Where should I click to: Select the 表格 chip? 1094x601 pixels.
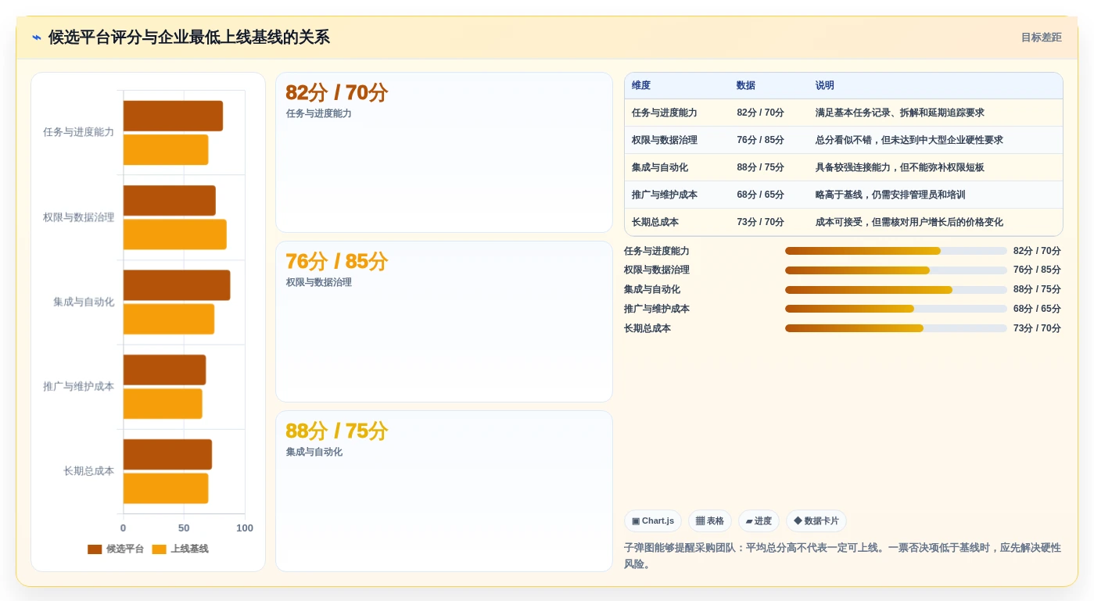709,521
